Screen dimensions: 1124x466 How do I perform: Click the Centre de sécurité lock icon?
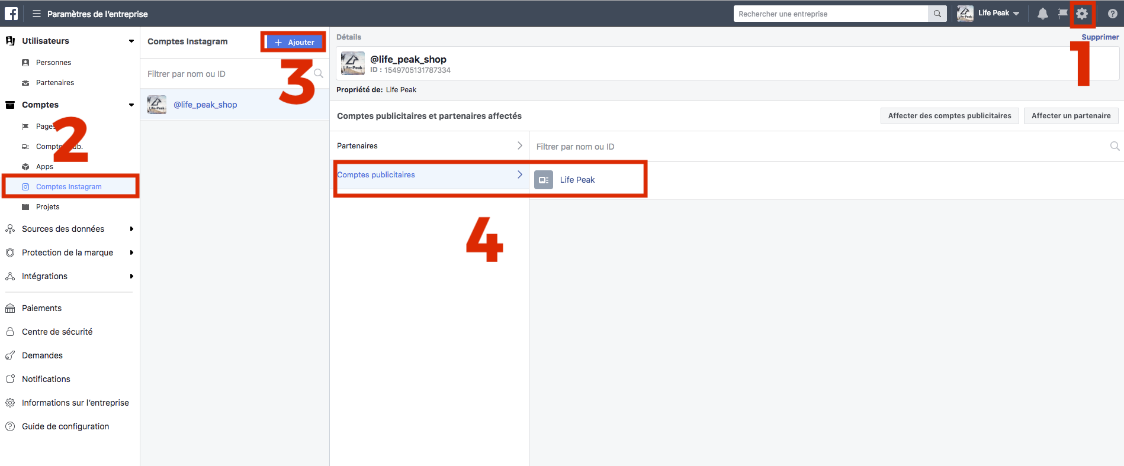point(10,332)
